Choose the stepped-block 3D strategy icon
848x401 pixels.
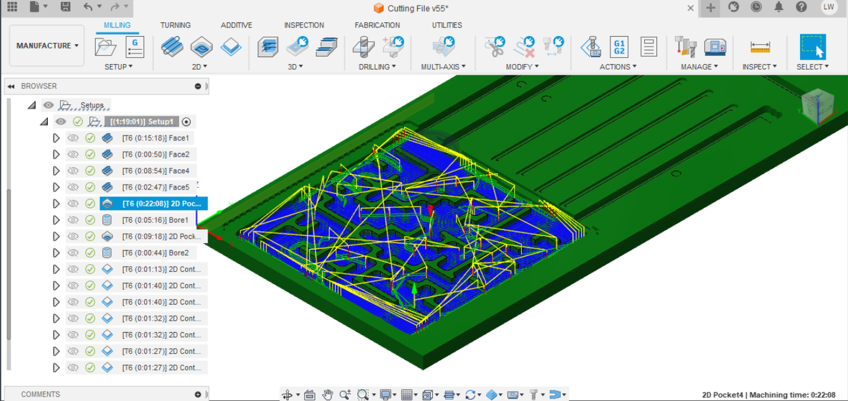[x=326, y=47]
